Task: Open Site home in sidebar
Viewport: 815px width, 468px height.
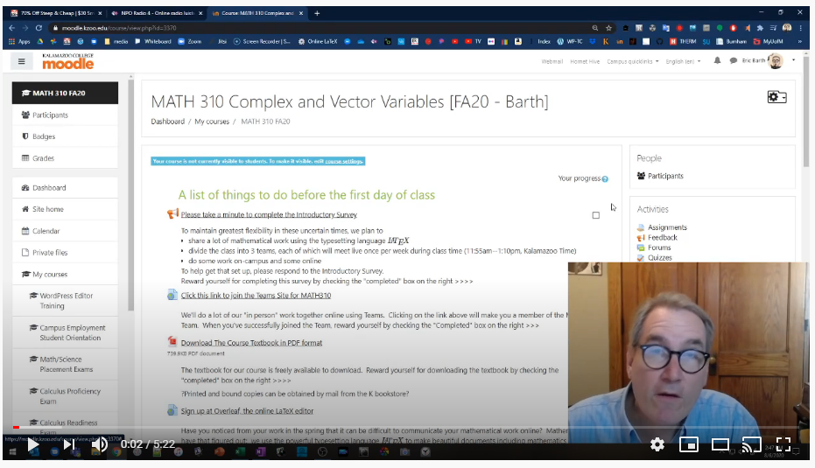Action: pyautogui.click(x=65, y=209)
